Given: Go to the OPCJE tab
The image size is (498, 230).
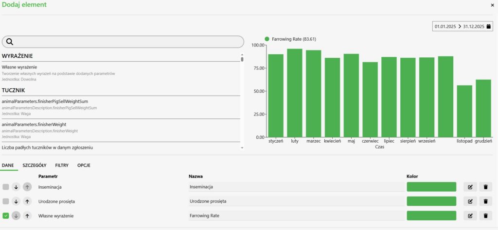Looking at the screenshot, I should (83, 165).
